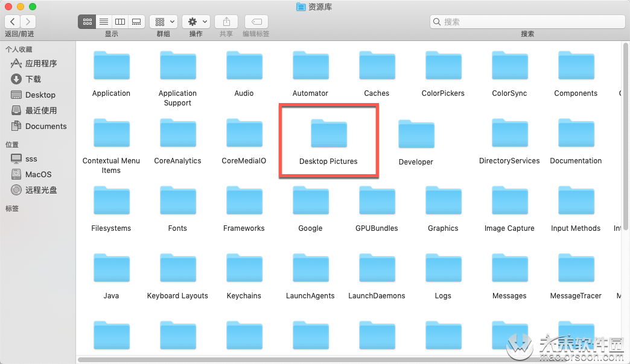630x364 pixels.
Task: Select the LaunchDaemons folder
Action: click(x=377, y=268)
